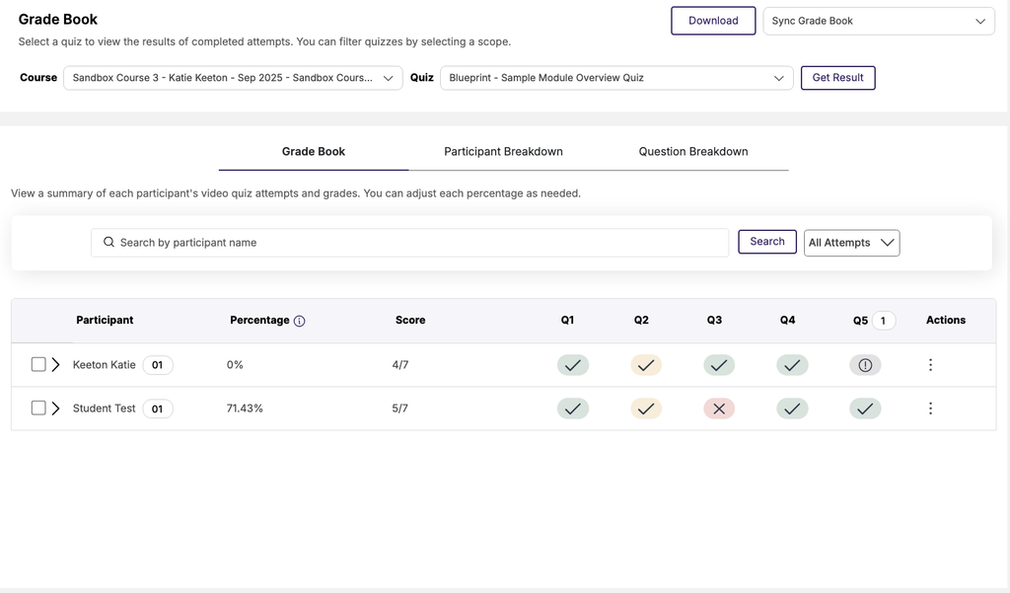
Task: Click the Q5 column header text
Action: (x=860, y=321)
